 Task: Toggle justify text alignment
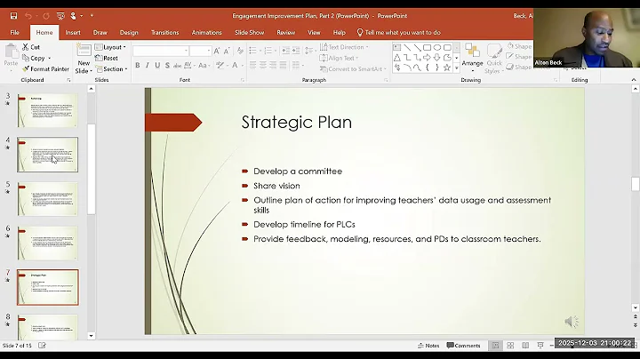click(x=283, y=65)
